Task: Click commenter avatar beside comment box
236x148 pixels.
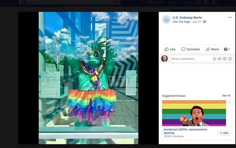Action: click(x=165, y=58)
